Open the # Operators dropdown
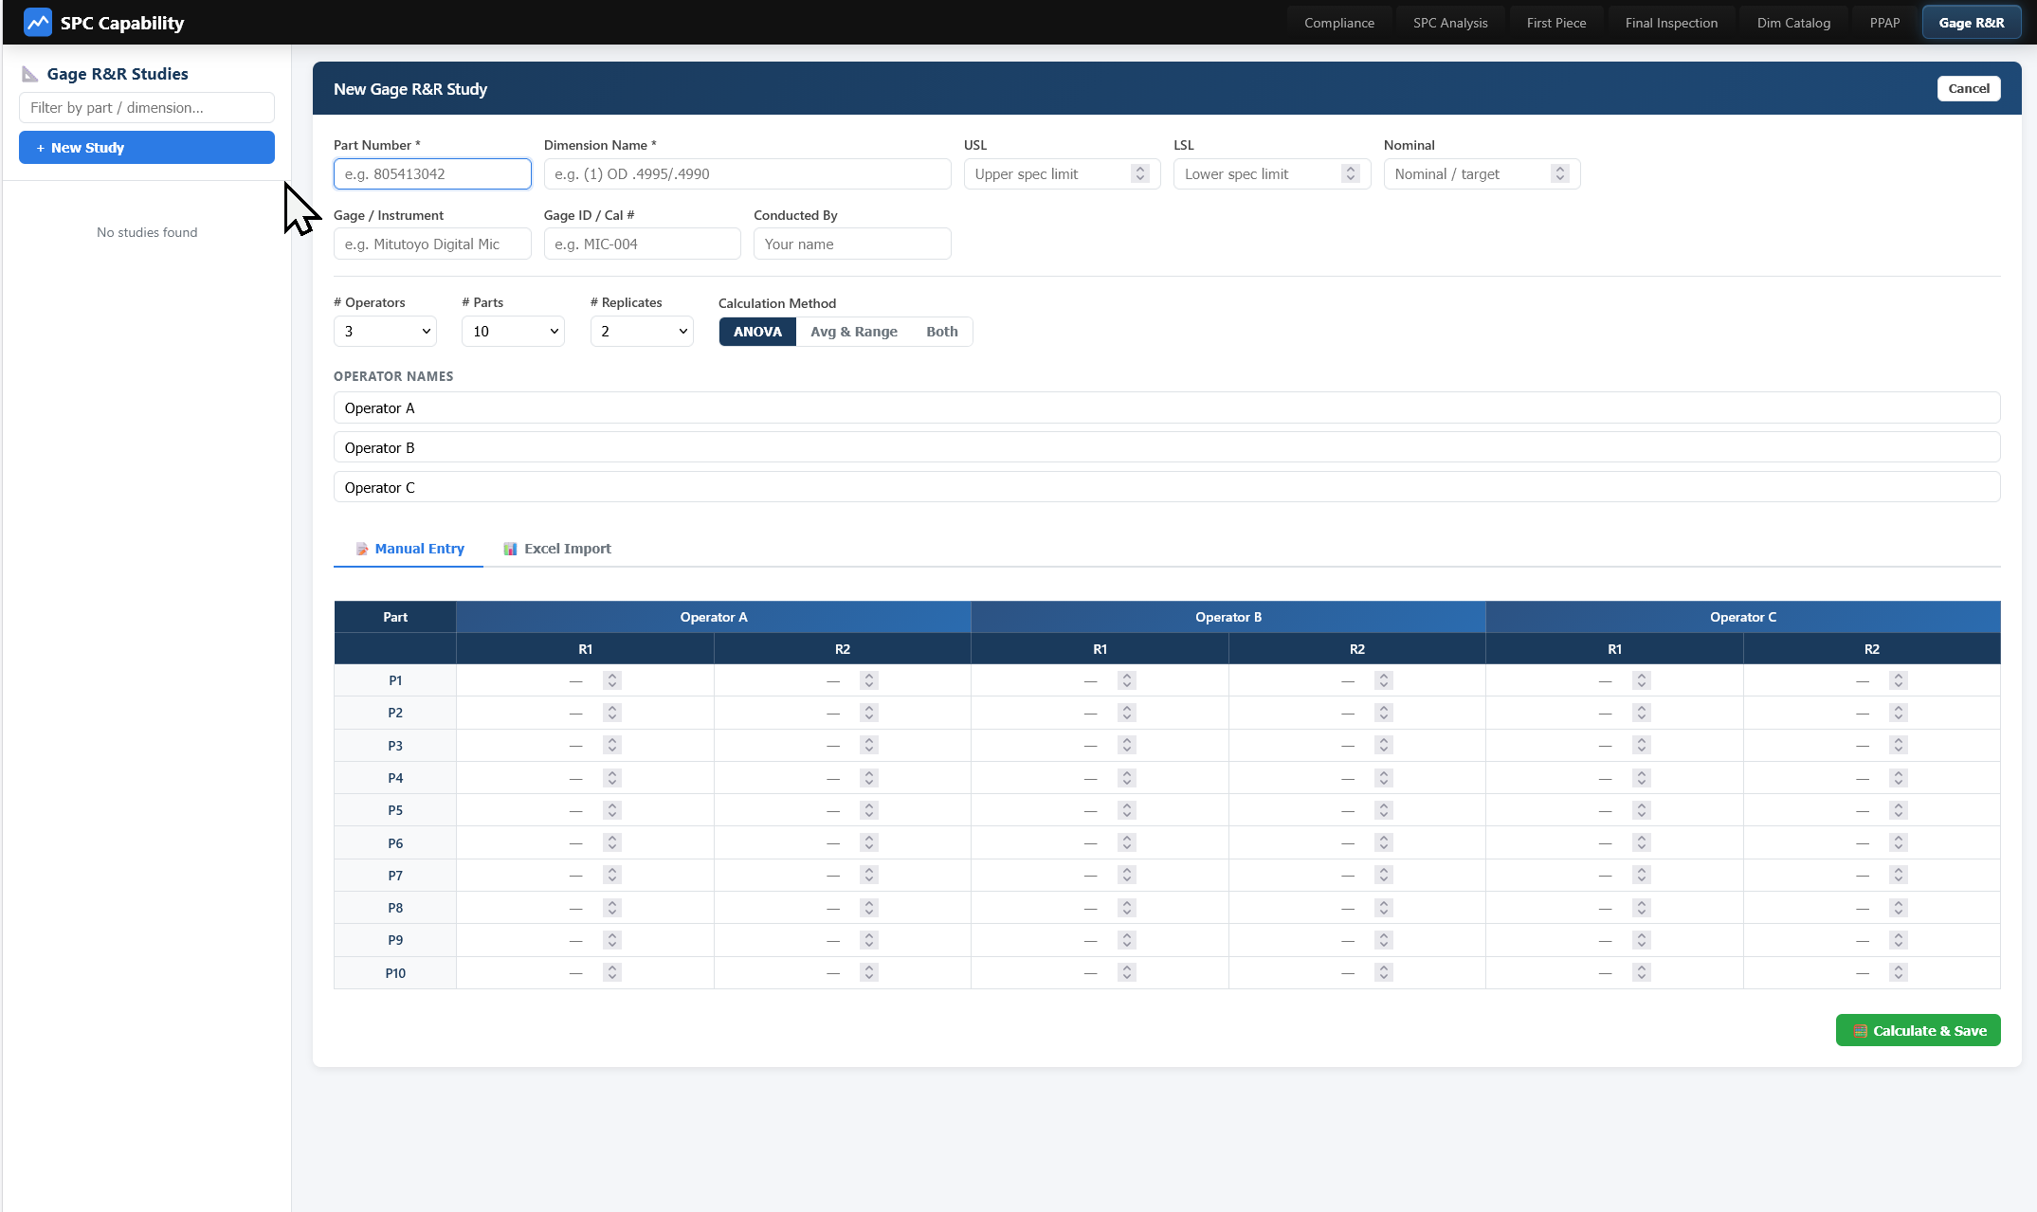The height and width of the screenshot is (1212, 2037). pos(386,331)
